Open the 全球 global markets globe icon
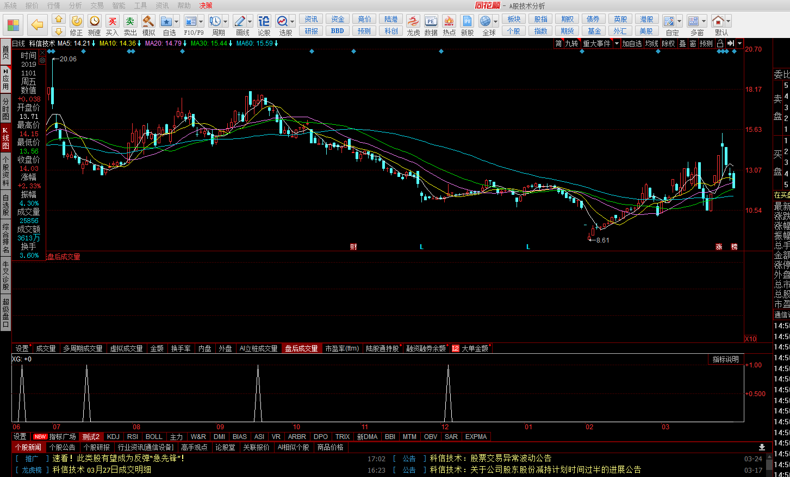The width and height of the screenshot is (790, 477). pos(486,21)
